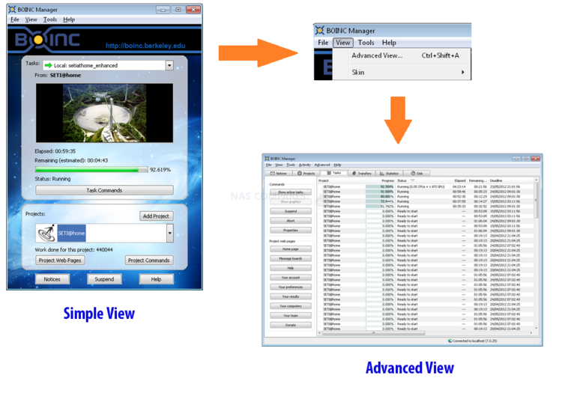The image size is (562, 393).
Task: Open the Advanced menu in Advanced View
Action: [322, 165]
